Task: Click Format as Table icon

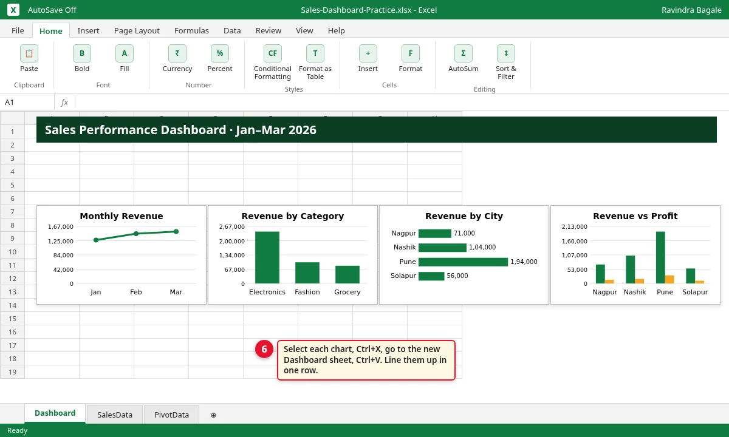Action: point(315,53)
